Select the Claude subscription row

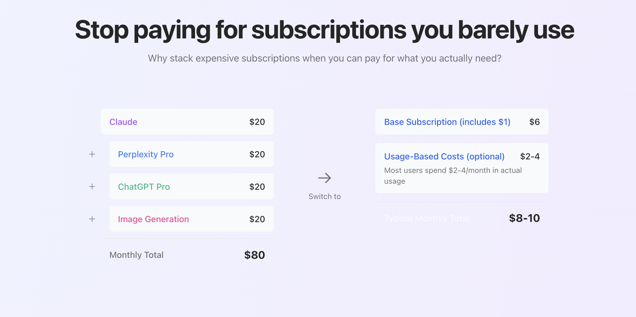[x=187, y=122]
